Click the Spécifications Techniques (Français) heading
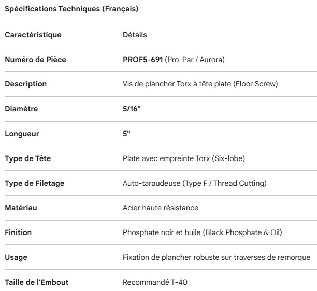The height and width of the screenshot is (291, 317). click(x=72, y=9)
